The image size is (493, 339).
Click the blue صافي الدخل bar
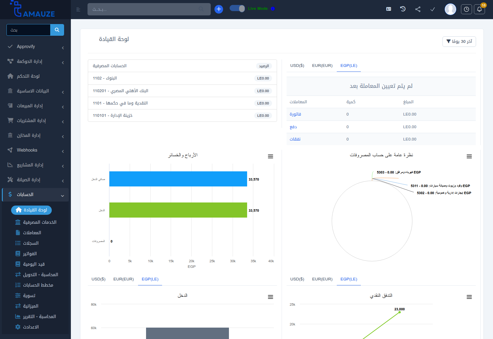point(178,179)
